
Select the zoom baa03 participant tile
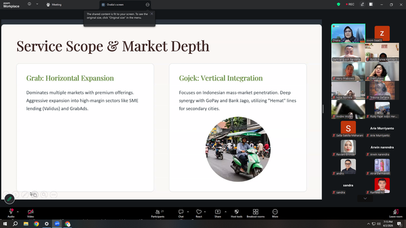[382, 34]
